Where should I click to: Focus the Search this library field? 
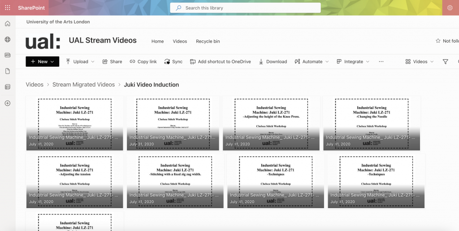pos(245,8)
